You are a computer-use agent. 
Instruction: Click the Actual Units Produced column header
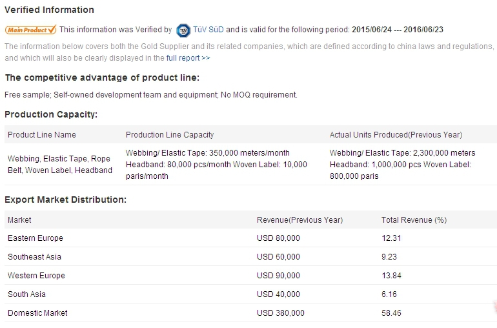pyautogui.click(x=396, y=135)
